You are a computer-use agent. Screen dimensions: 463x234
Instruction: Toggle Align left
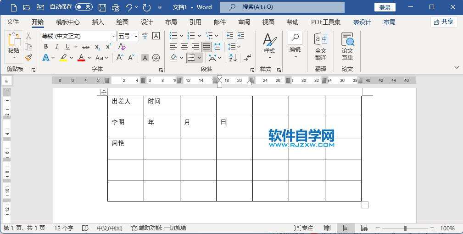pos(173,47)
